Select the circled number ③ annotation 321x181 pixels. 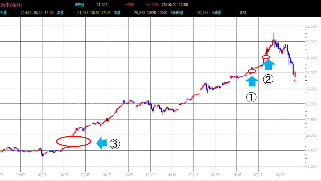[x=115, y=144]
